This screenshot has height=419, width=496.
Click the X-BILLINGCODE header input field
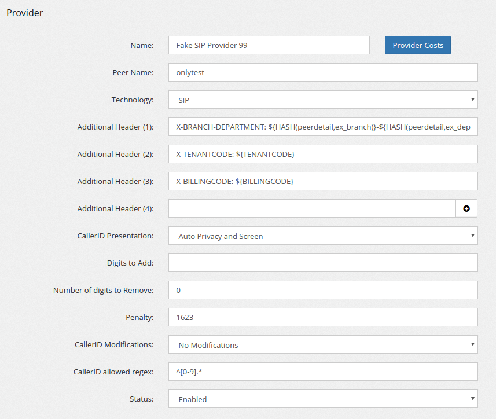click(x=323, y=181)
